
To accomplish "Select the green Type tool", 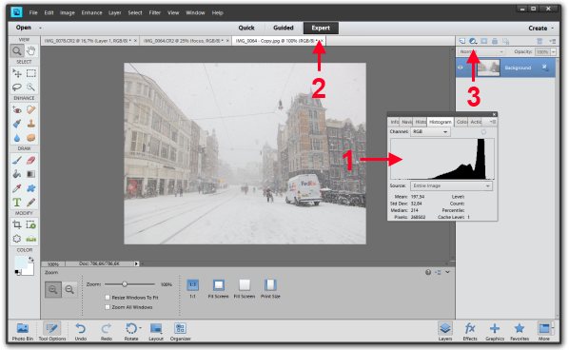I will coord(17,203).
